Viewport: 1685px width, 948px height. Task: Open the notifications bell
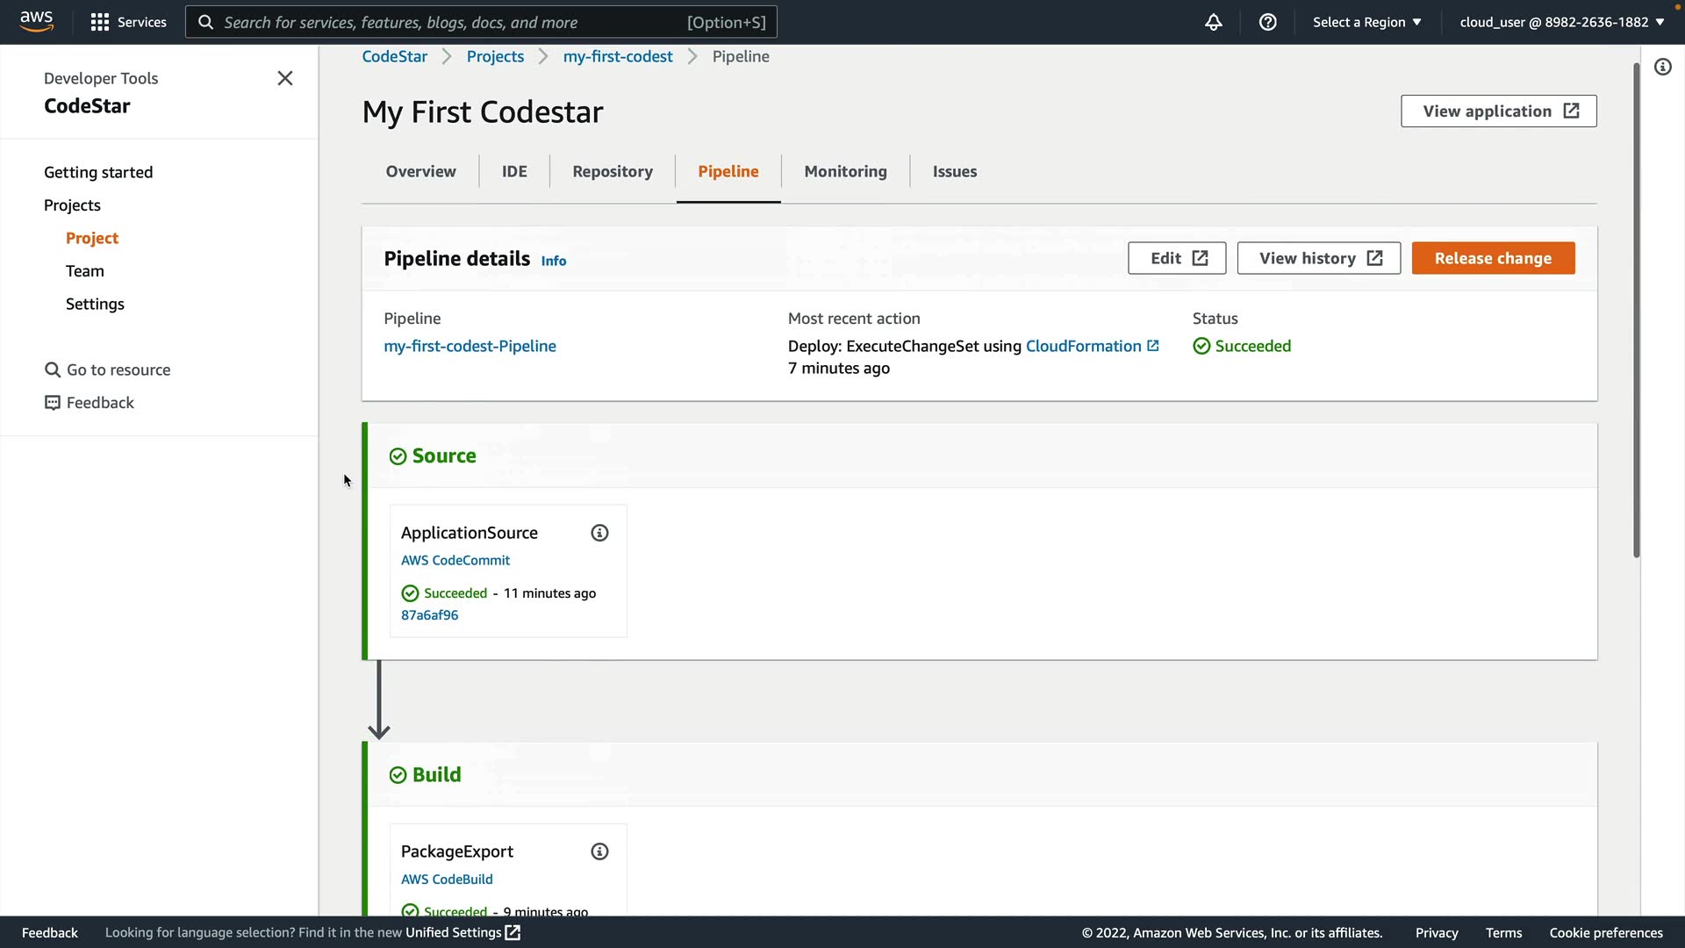click(1213, 22)
